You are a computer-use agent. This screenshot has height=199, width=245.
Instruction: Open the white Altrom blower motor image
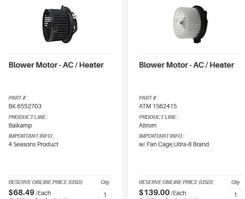point(191,24)
